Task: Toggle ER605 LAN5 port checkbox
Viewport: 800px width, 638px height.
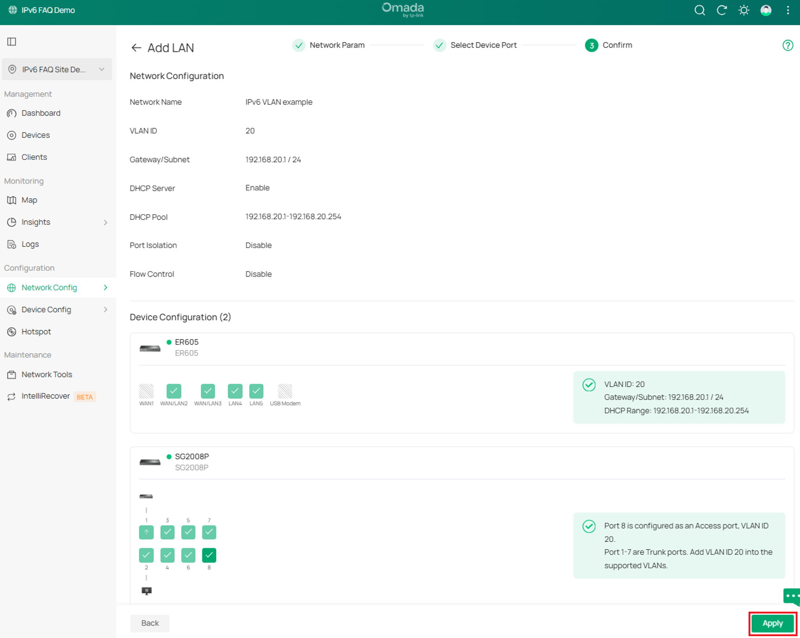Action: coord(256,391)
